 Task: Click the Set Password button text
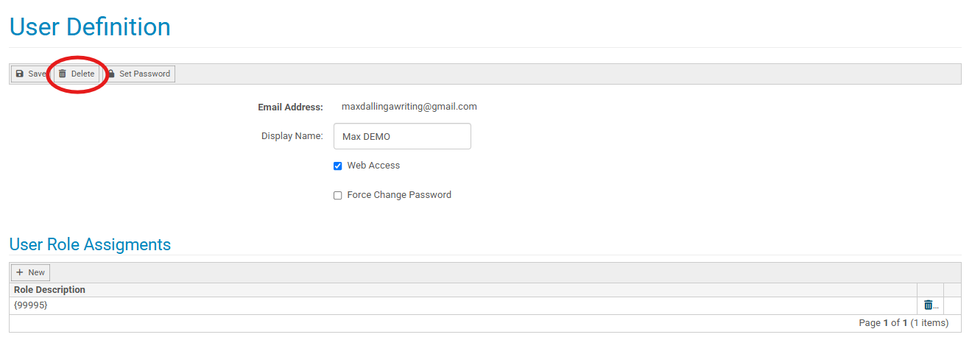click(x=144, y=74)
